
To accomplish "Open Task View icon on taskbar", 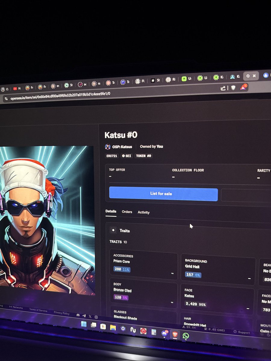I will pos(93,325).
